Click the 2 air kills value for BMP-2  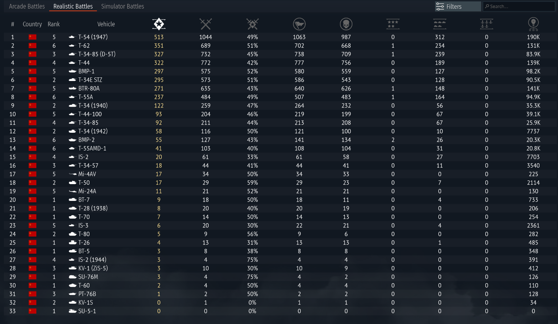coord(393,140)
